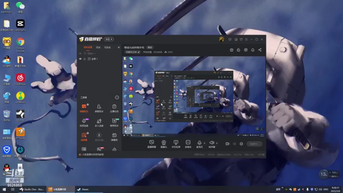Image resolution: width=343 pixels, height=193 pixels.
Task: Click the shirt skin icon in title bar
Action: 241,39
